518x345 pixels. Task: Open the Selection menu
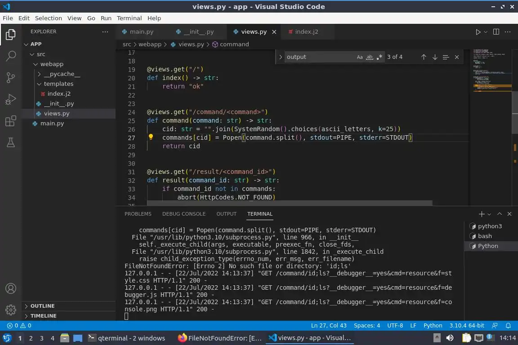(x=49, y=18)
